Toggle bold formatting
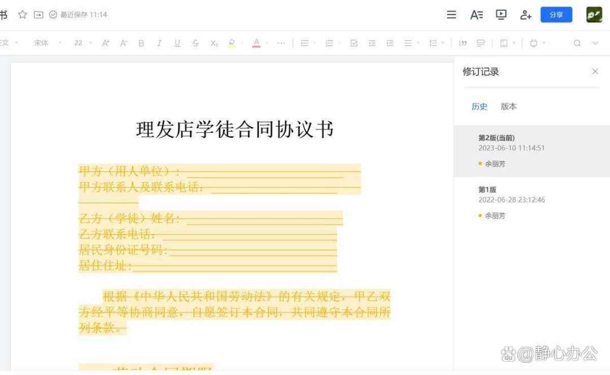The image size is (610, 375). pyautogui.click(x=141, y=43)
